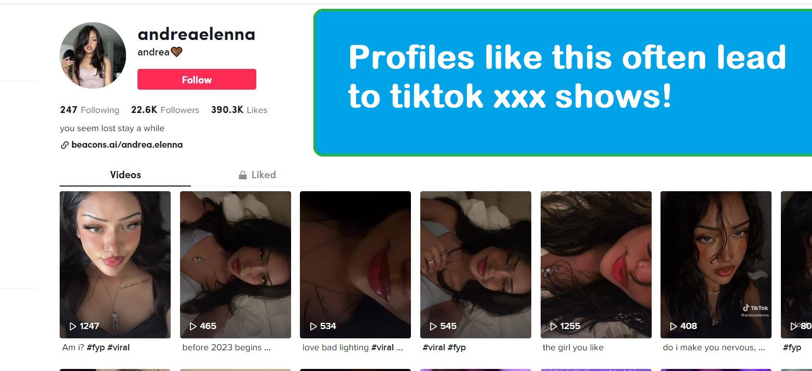The width and height of the screenshot is (812, 371).
Task: Open the andreaelenna profile avatar picture
Action: (x=93, y=55)
